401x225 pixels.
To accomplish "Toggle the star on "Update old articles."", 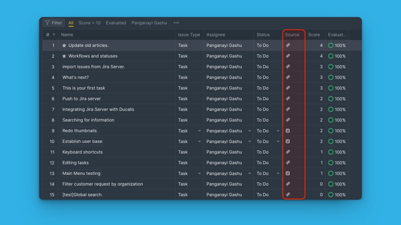I will point(64,45).
